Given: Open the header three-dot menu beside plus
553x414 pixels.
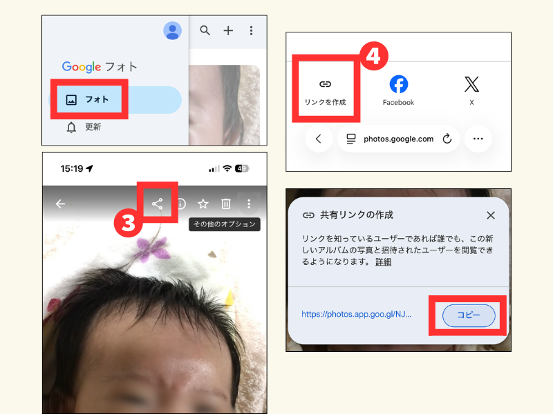Looking at the screenshot, I should 251,30.
